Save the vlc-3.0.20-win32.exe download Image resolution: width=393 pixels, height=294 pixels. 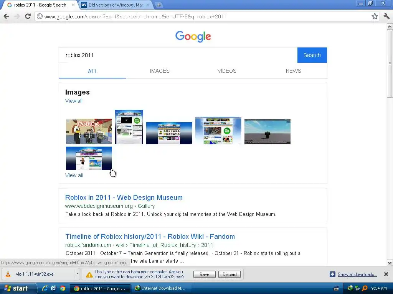204,274
